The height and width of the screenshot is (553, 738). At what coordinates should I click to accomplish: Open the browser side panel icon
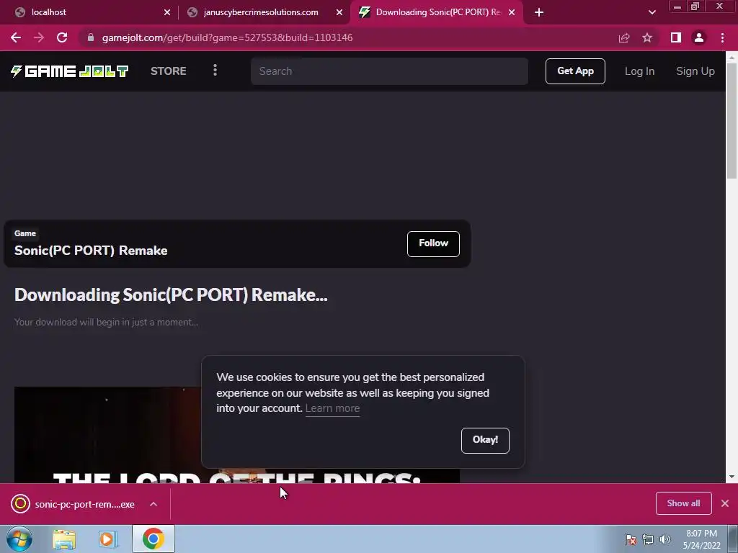pos(676,37)
